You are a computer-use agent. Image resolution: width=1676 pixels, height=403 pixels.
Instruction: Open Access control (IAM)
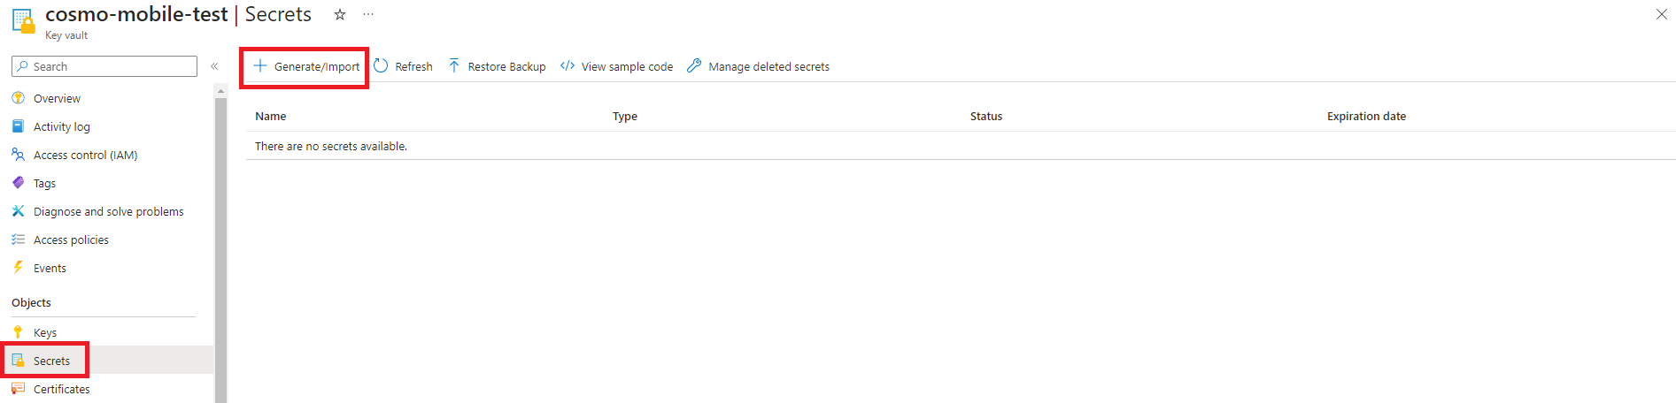85,156
